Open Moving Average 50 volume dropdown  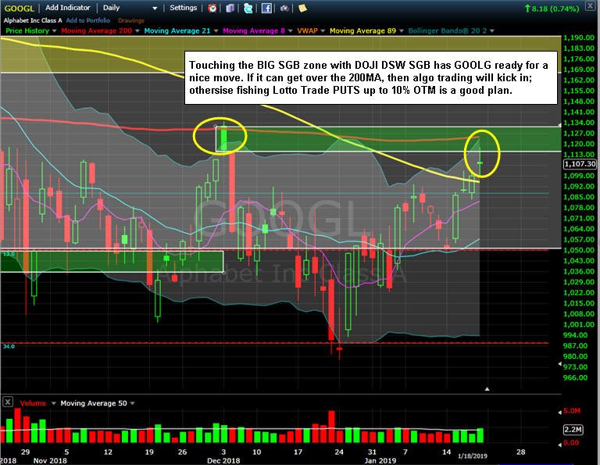(x=132, y=403)
